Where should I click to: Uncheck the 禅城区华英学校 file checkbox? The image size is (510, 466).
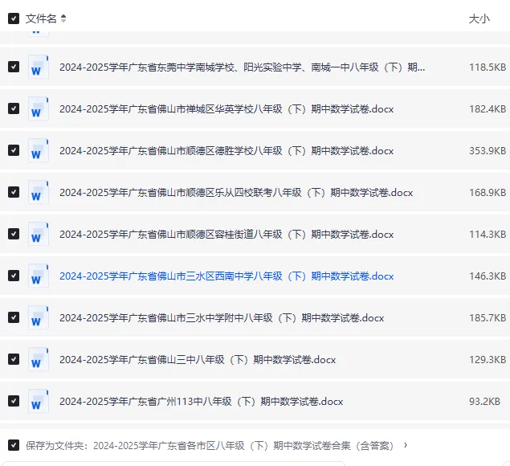[x=14, y=108]
